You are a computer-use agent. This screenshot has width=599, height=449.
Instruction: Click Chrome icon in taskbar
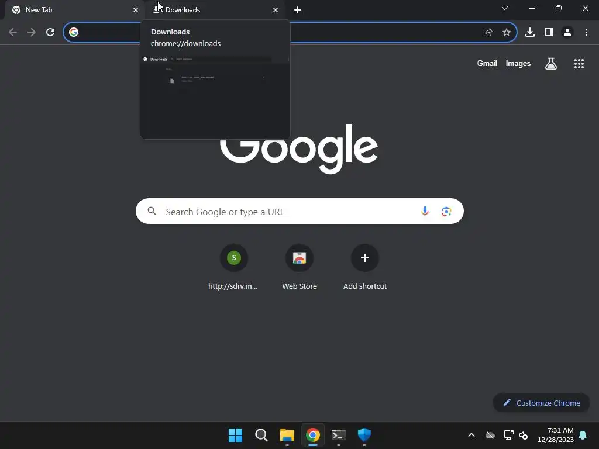(x=313, y=435)
